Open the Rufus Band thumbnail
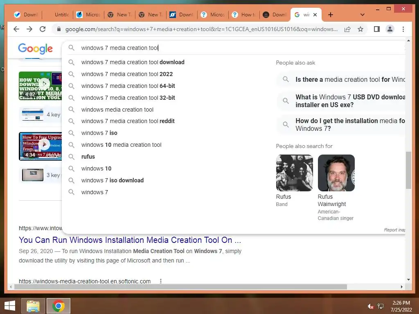 295,173
